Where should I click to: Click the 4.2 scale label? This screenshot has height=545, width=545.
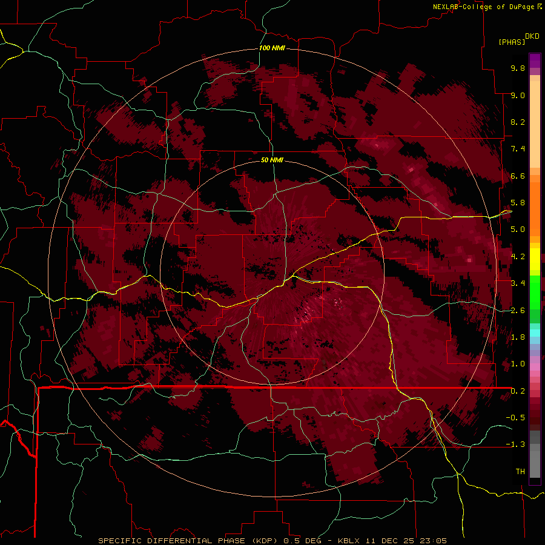518,257
